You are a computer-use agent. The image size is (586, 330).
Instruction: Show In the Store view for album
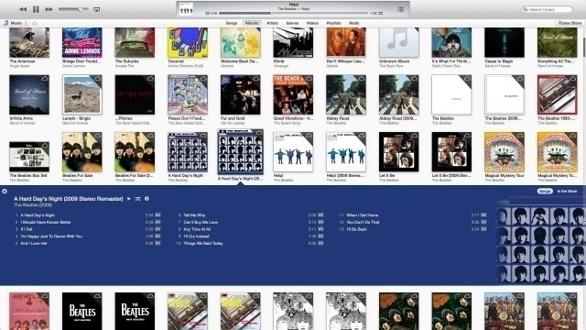pos(567,192)
